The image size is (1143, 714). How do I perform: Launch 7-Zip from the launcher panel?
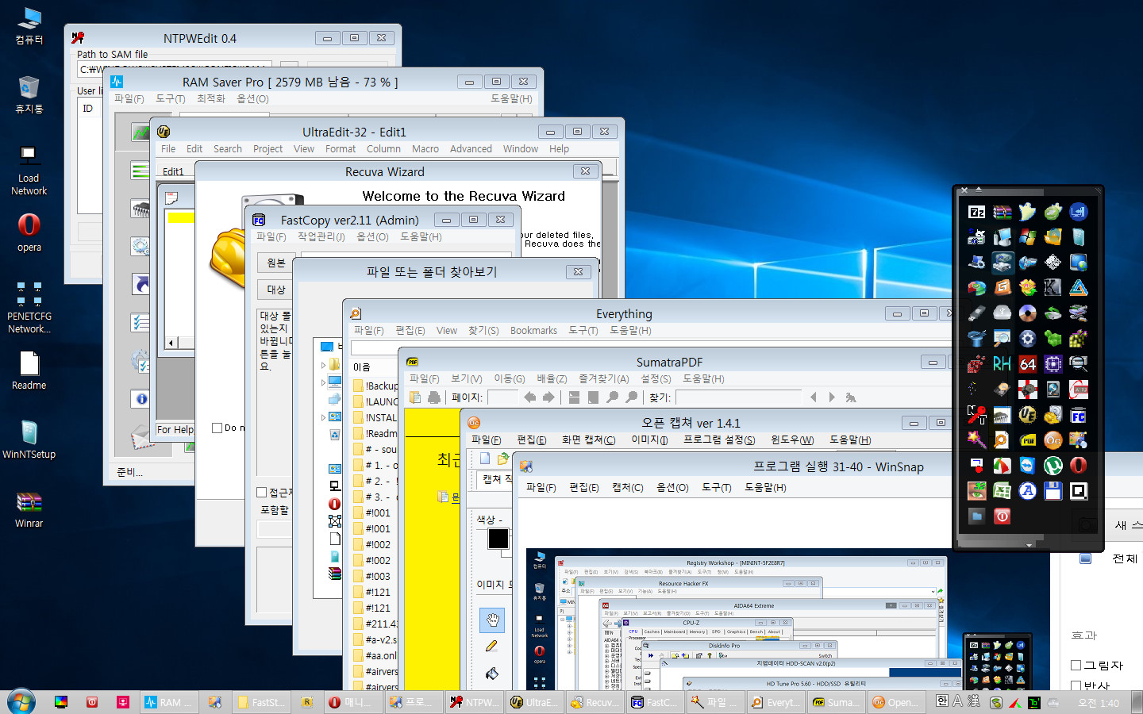[x=977, y=212]
